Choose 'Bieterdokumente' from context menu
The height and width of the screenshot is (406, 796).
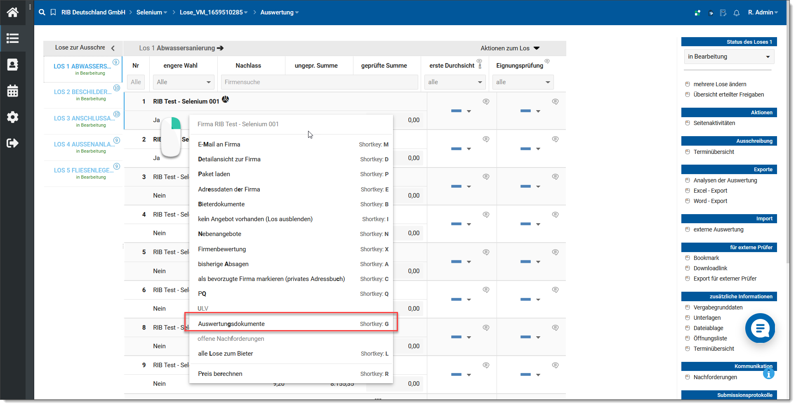pos(221,204)
